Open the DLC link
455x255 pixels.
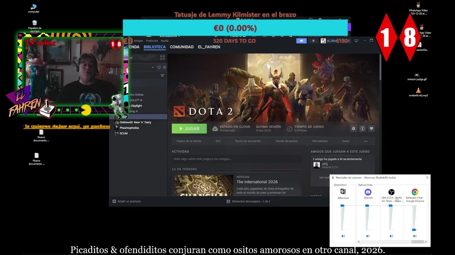pyautogui.click(x=218, y=141)
